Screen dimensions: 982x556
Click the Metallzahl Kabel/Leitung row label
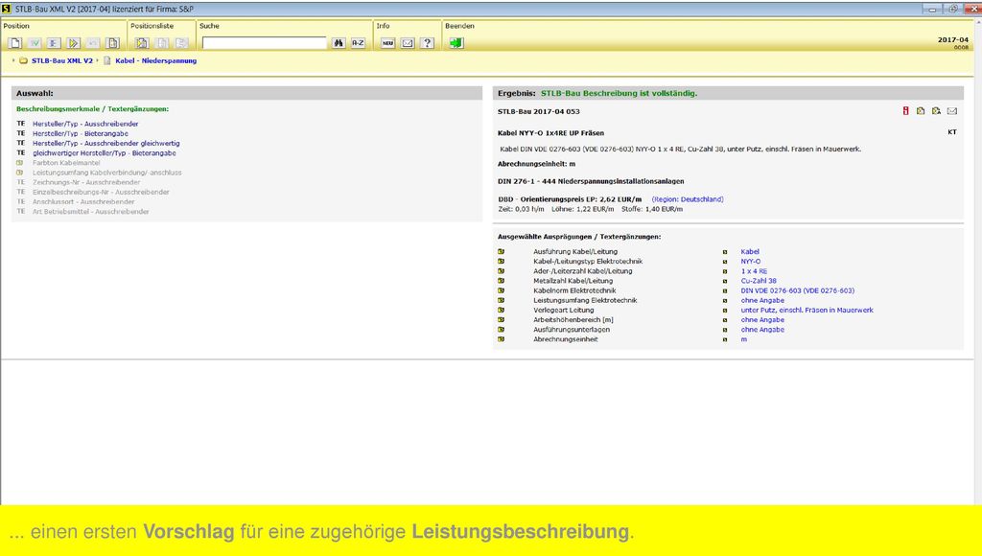click(x=573, y=281)
